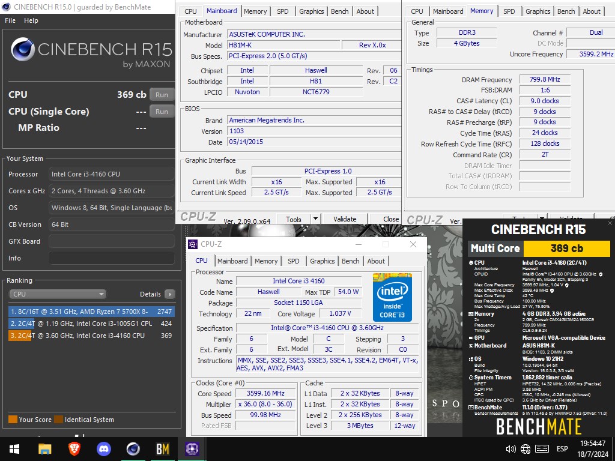The width and height of the screenshot is (615, 461).
Task: Select Graphics tab in the Mainboard CPU-Z window
Action: pyautogui.click(x=312, y=11)
